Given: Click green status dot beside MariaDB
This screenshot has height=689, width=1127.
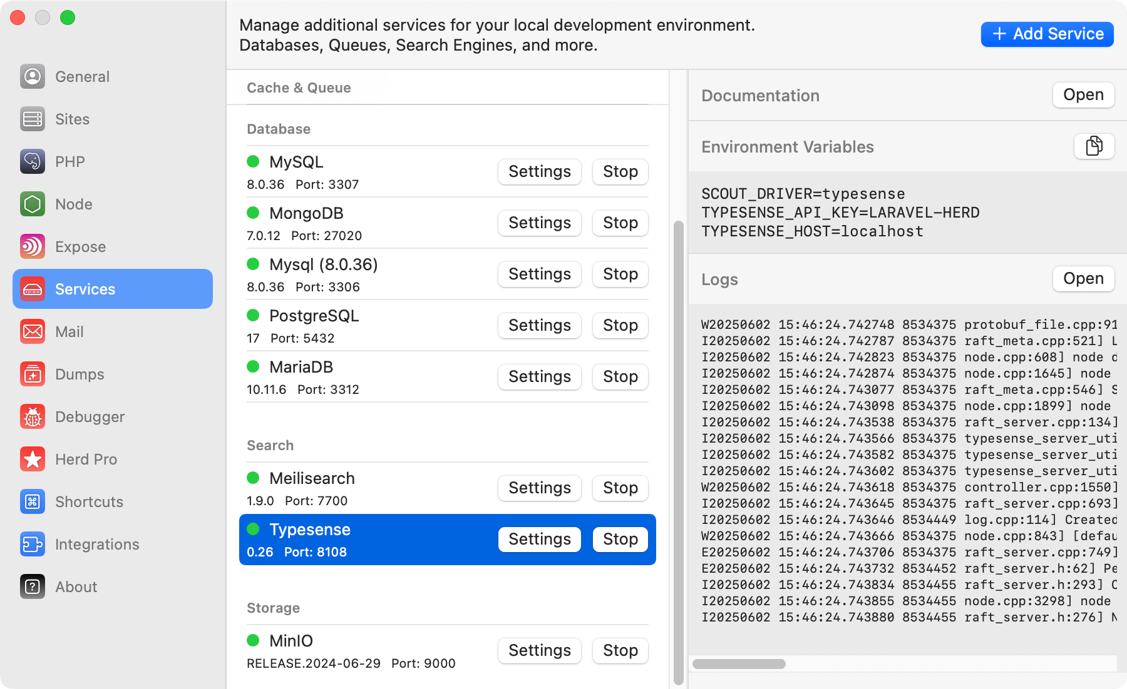Looking at the screenshot, I should coord(253,366).
